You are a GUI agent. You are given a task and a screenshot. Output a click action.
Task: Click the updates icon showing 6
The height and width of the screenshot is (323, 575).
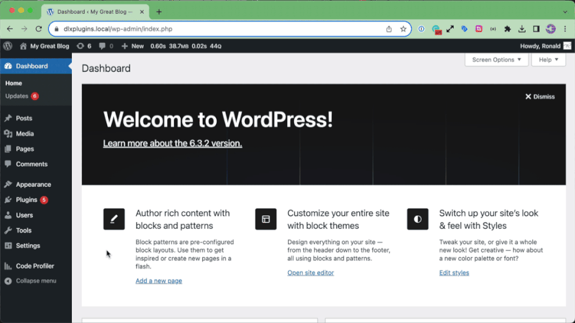click(x=84, y=46)
